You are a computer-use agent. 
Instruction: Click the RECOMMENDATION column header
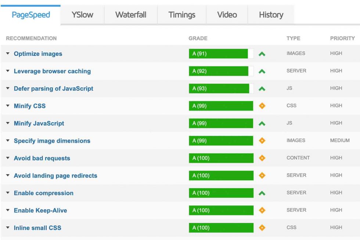pyautogui.click(x=31, y=38)
